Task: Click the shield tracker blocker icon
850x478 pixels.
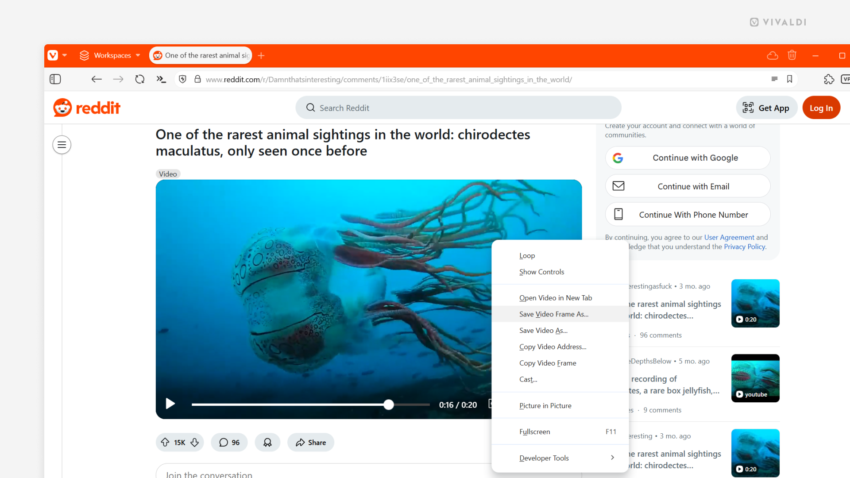Action: click(x=182, y=79)
